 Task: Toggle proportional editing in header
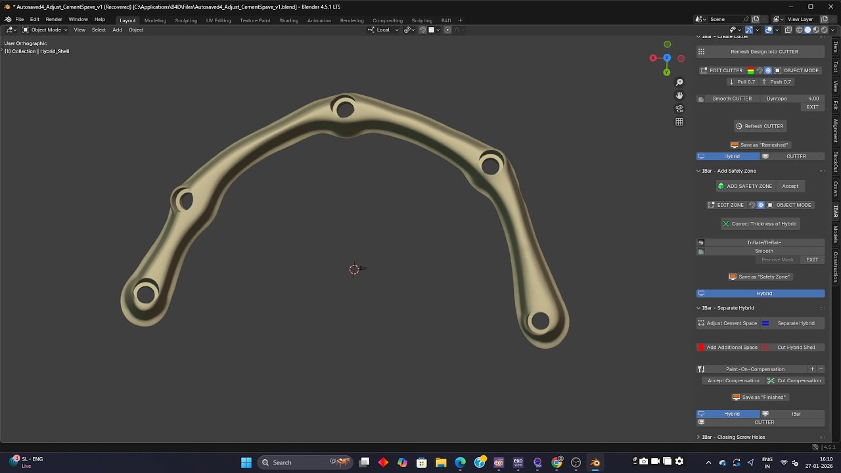tap(447, 30)
